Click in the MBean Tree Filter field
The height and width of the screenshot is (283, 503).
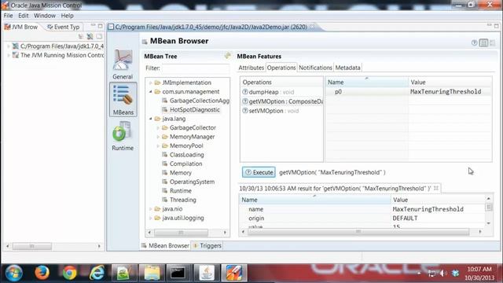coord(196,68)
